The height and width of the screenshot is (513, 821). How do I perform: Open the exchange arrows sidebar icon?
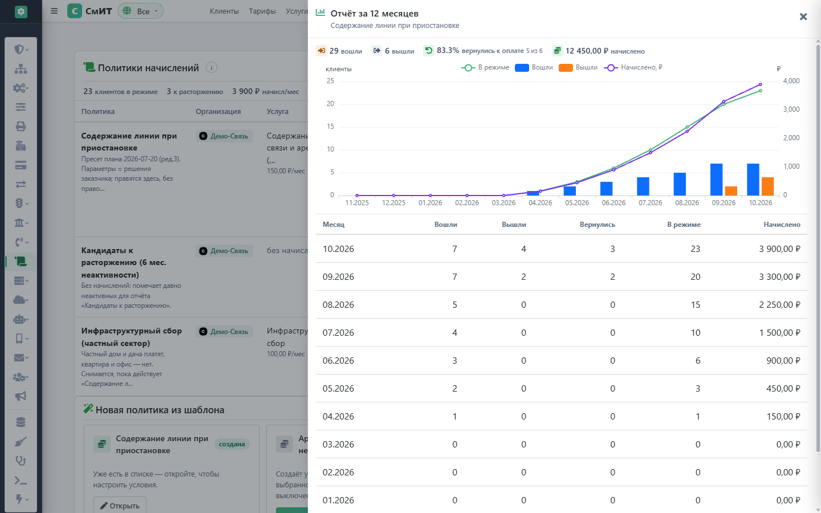point(21,184)
